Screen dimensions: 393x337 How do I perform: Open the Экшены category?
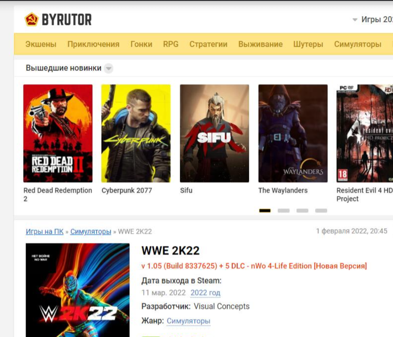tap(41, 44)
